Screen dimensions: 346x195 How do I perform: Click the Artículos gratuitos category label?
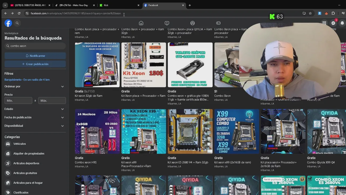pyautogui.click(x=25, y=173)
